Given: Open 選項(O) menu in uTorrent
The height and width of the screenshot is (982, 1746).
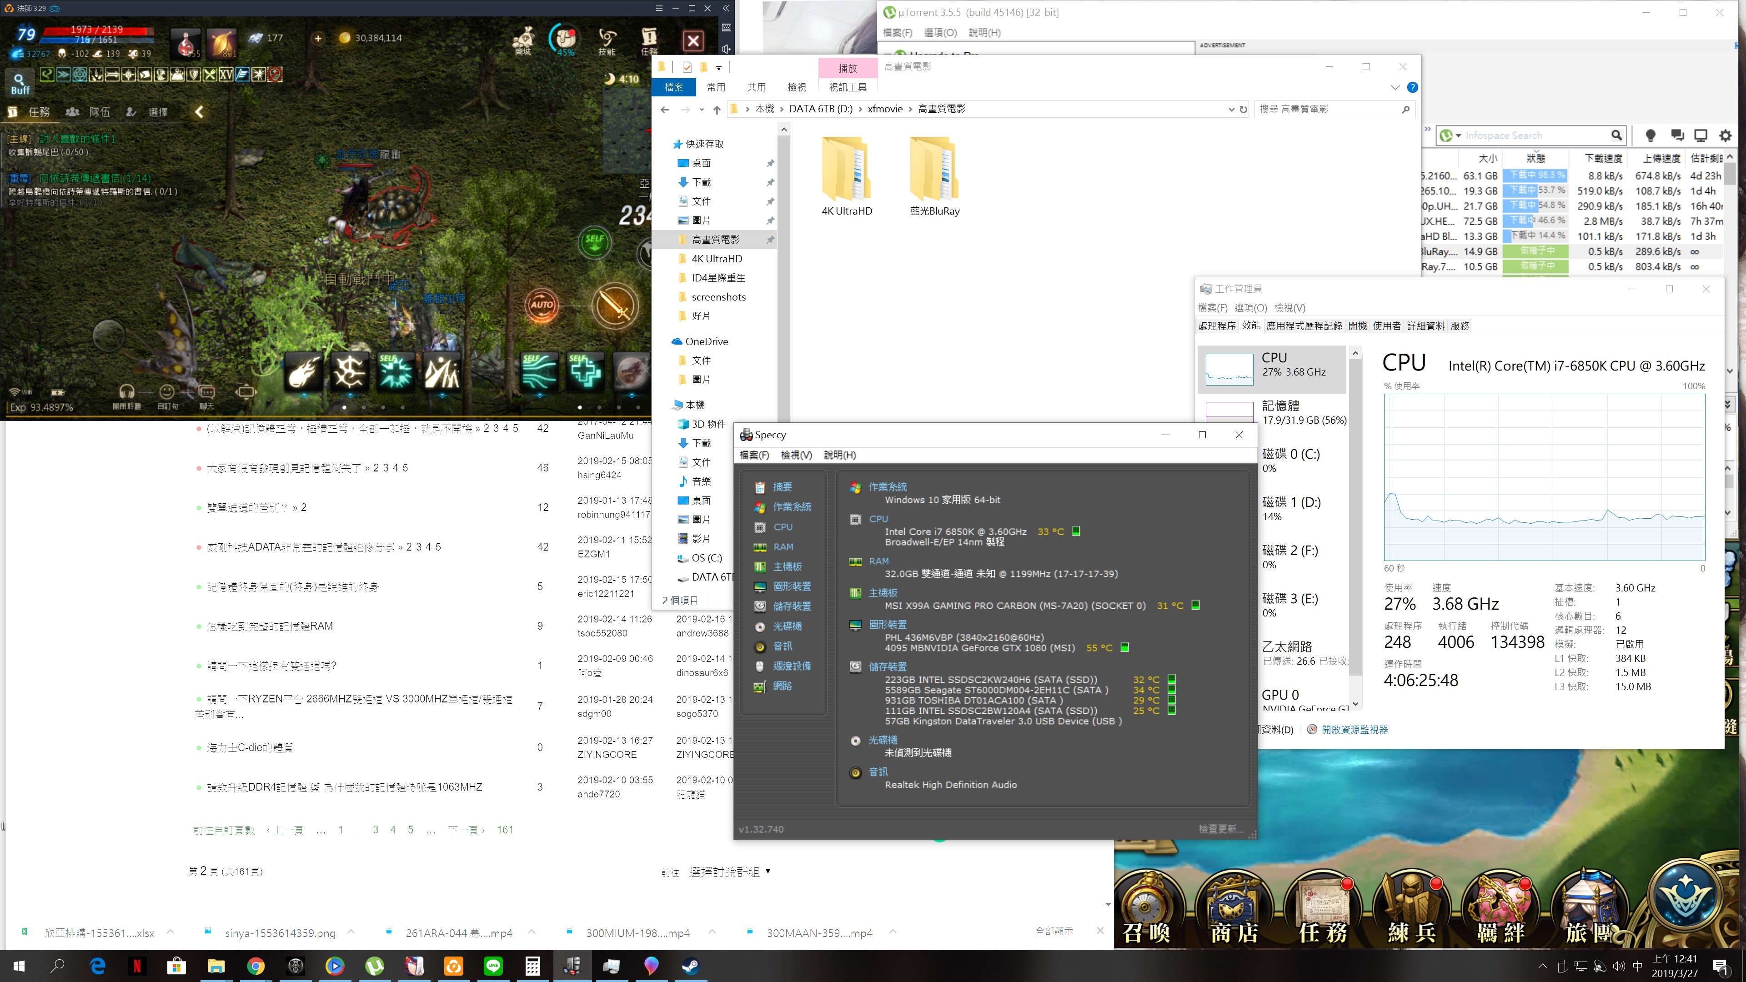Looking at the screenshot, I should tap(940, 33).
